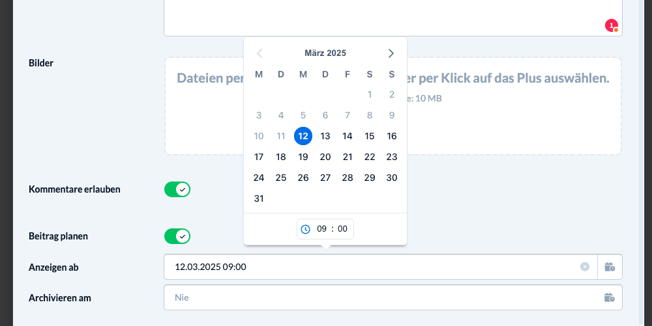The width and height of the screenshot is (652, 326).
Task: Open calendar icon for Archivieren am
Action: tap(609, 297)
